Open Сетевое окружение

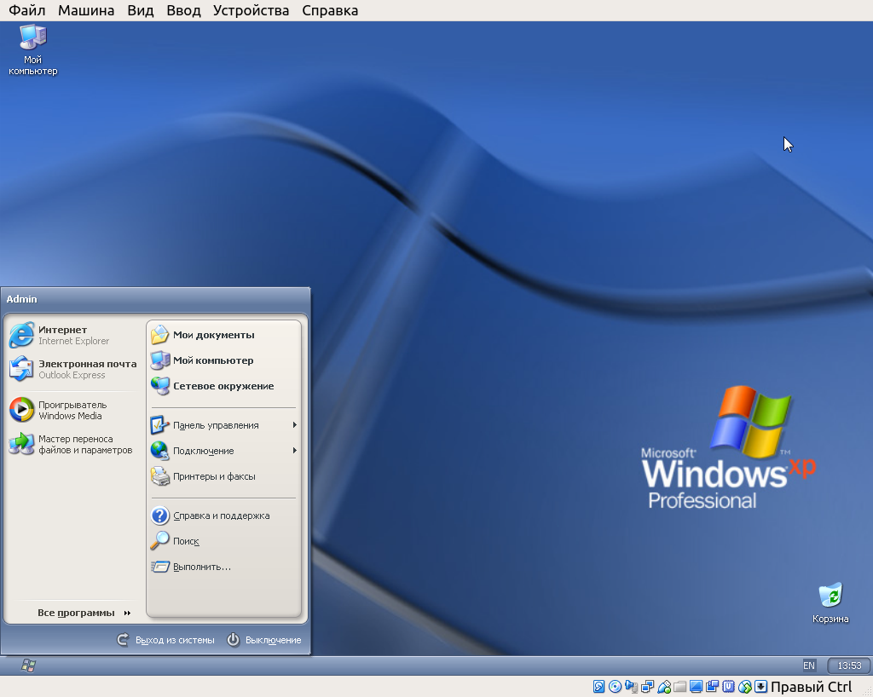tap(223, 386)
